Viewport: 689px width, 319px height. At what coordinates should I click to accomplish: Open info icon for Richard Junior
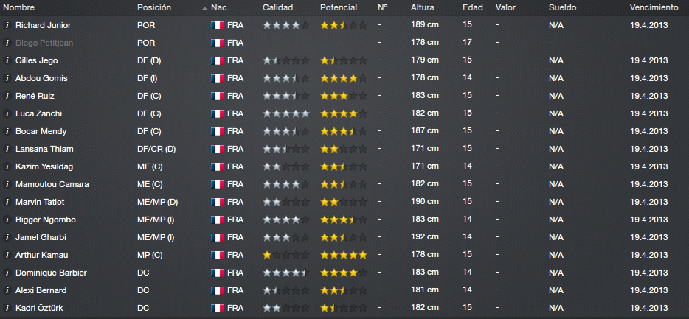pyautogui.click(x=7, y=26)
